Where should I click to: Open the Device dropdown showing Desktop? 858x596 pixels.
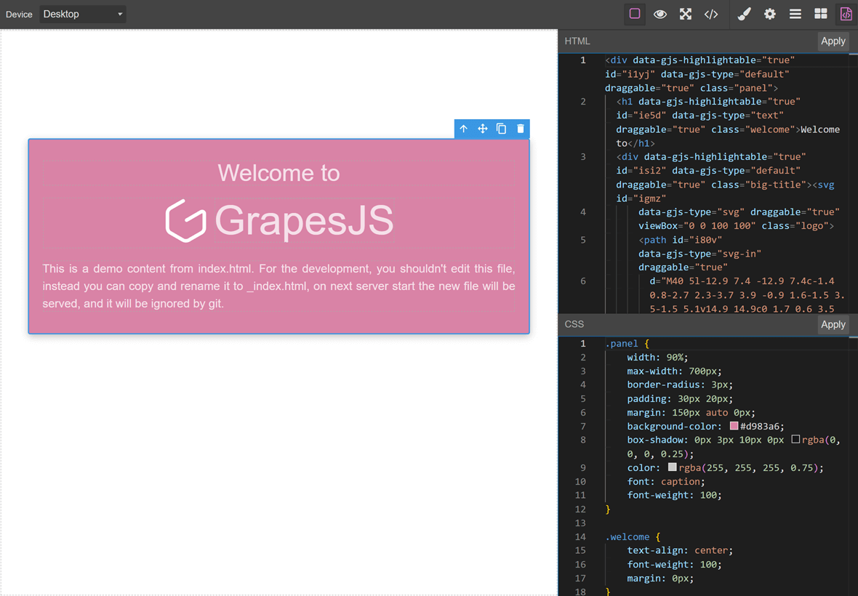pyautogui.click(x=83, y=15)
